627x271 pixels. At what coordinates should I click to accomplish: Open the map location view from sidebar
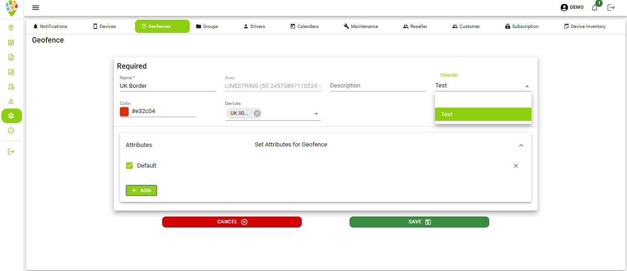point(11,28)
